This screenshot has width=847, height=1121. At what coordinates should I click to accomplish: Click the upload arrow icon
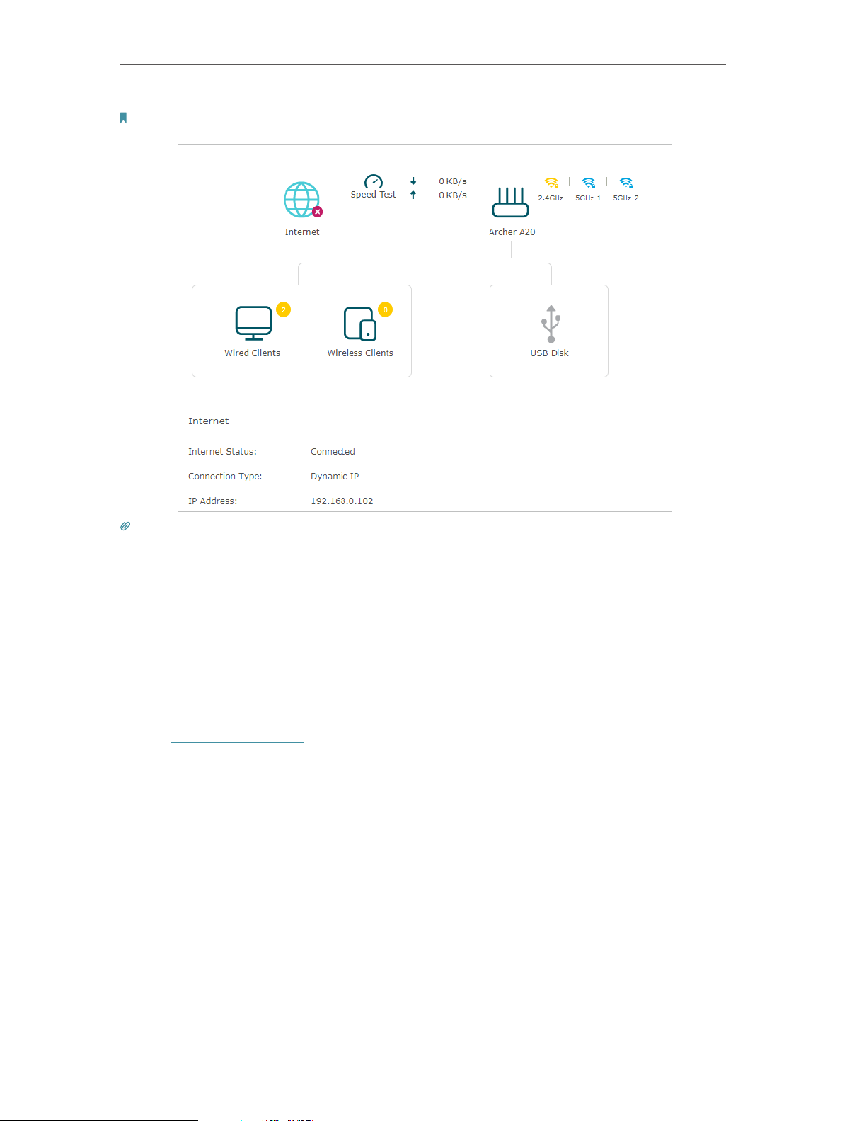pos(413,195)
